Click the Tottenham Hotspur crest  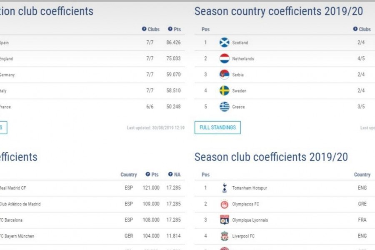(x=224, y=188)
